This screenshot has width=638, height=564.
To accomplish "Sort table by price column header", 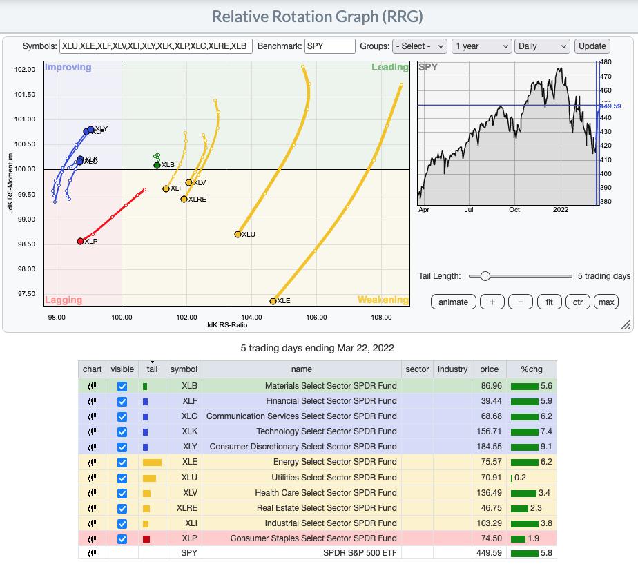I will tap(489, 369).
